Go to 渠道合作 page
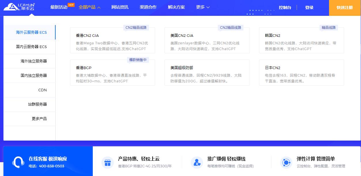 [x=148, y=7]
